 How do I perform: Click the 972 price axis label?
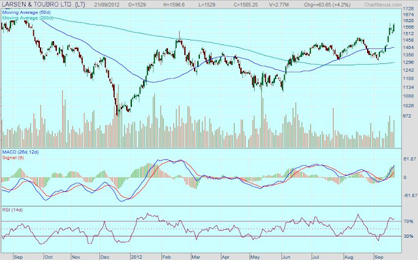407,116
